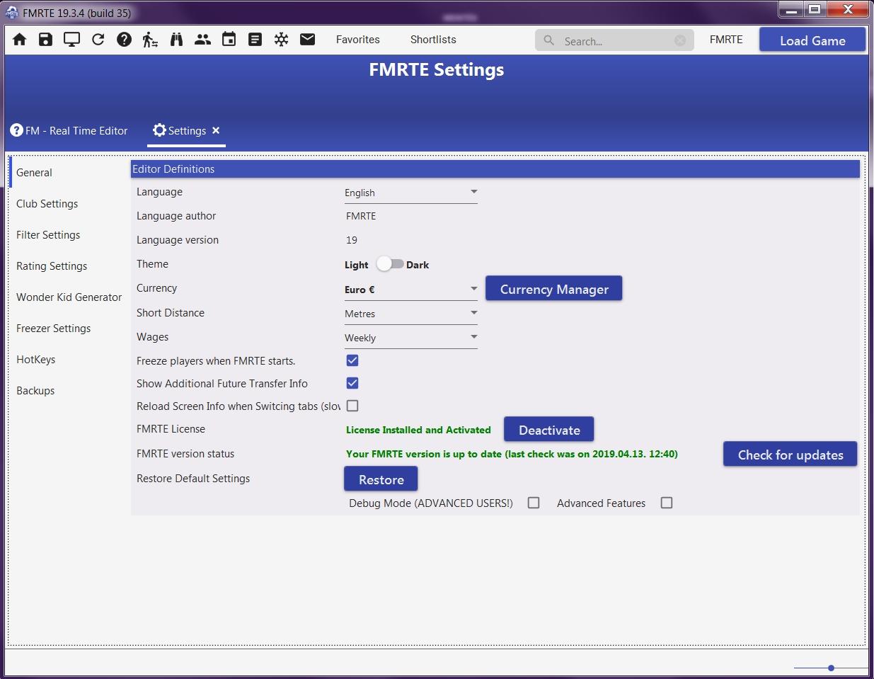The height and width of the screenshot is (679, 874).
Task: Click the zoom slider handle at bottom right
Action: 831,668
